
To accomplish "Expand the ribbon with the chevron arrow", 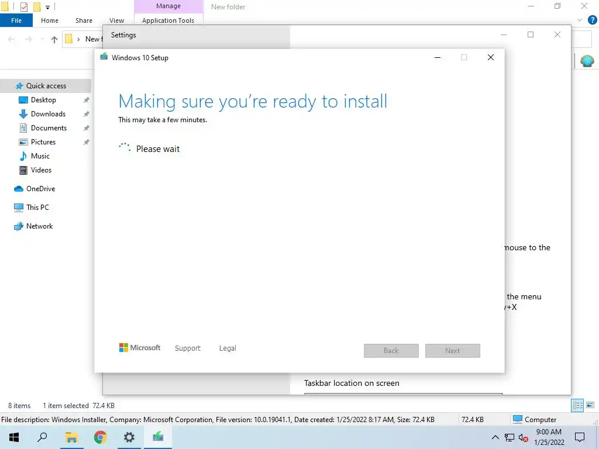I will coord(580,20).
